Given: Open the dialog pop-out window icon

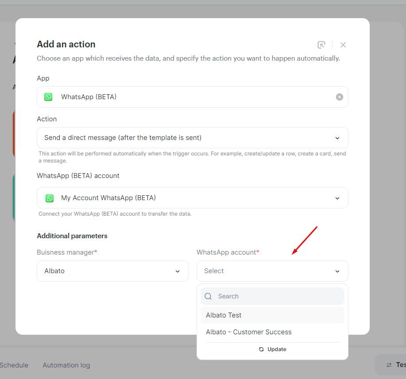Looking at the screenshot, I should [321, 45].
